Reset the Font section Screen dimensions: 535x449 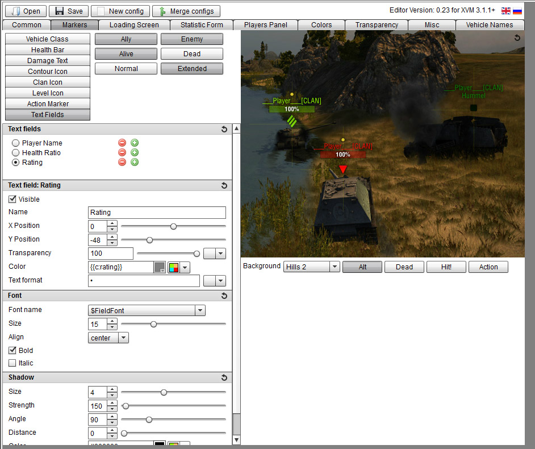point(224,296)
